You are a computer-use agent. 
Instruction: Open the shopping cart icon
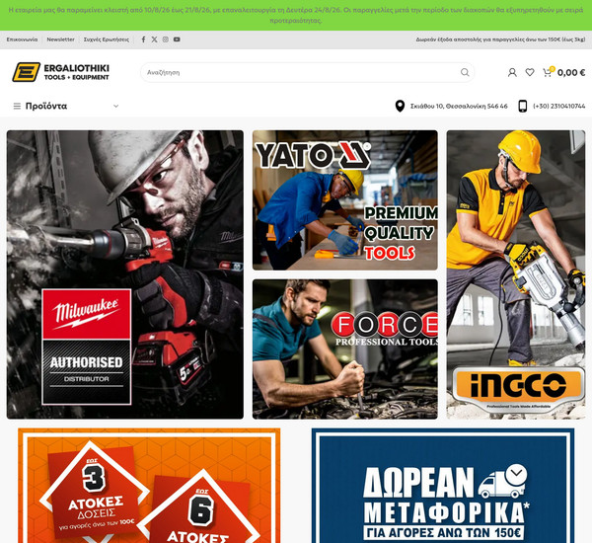[x=547, y=72]
